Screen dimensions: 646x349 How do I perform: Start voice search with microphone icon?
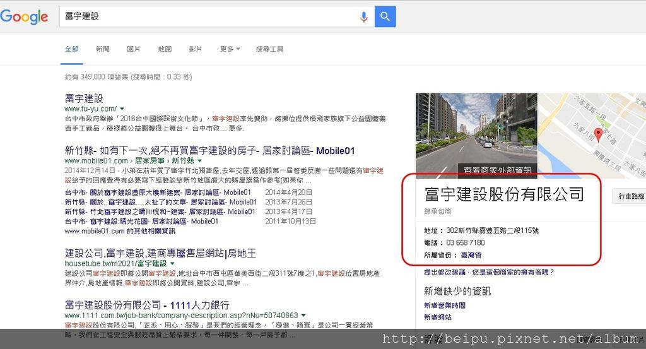tap(363, 16)
